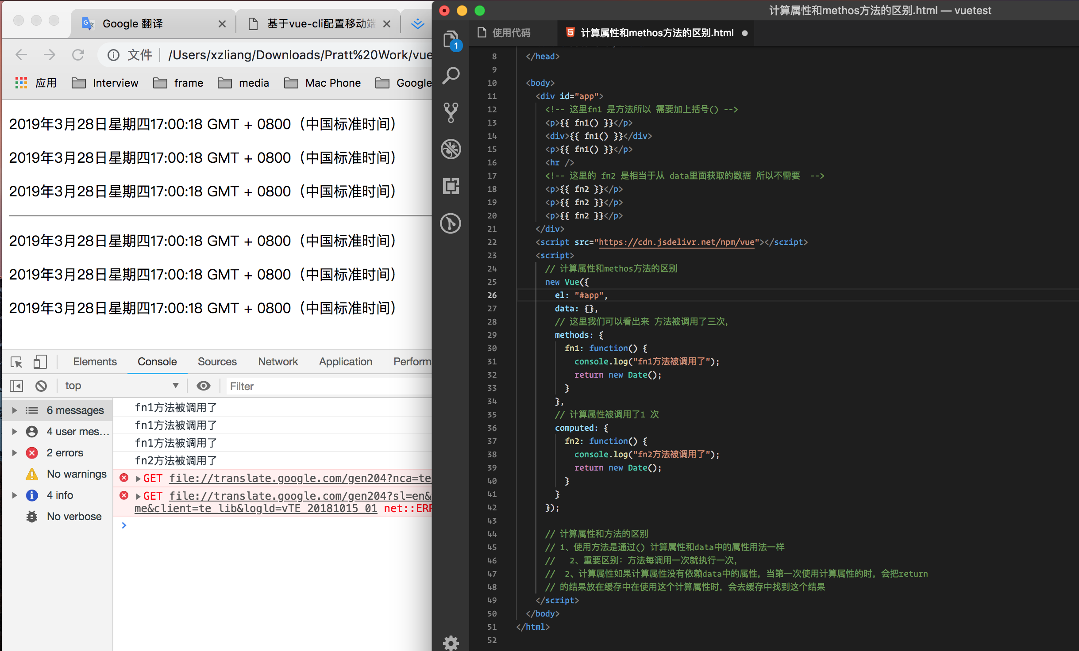This screenshot has width=1079, height=651.
Task: Toggle the device toolbar icon
Action: [x=40, y=362]
